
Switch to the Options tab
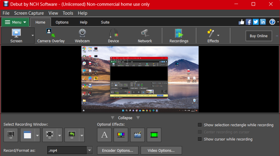tap(62, 22)
